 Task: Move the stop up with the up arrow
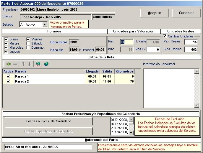[x=23, y=64]
